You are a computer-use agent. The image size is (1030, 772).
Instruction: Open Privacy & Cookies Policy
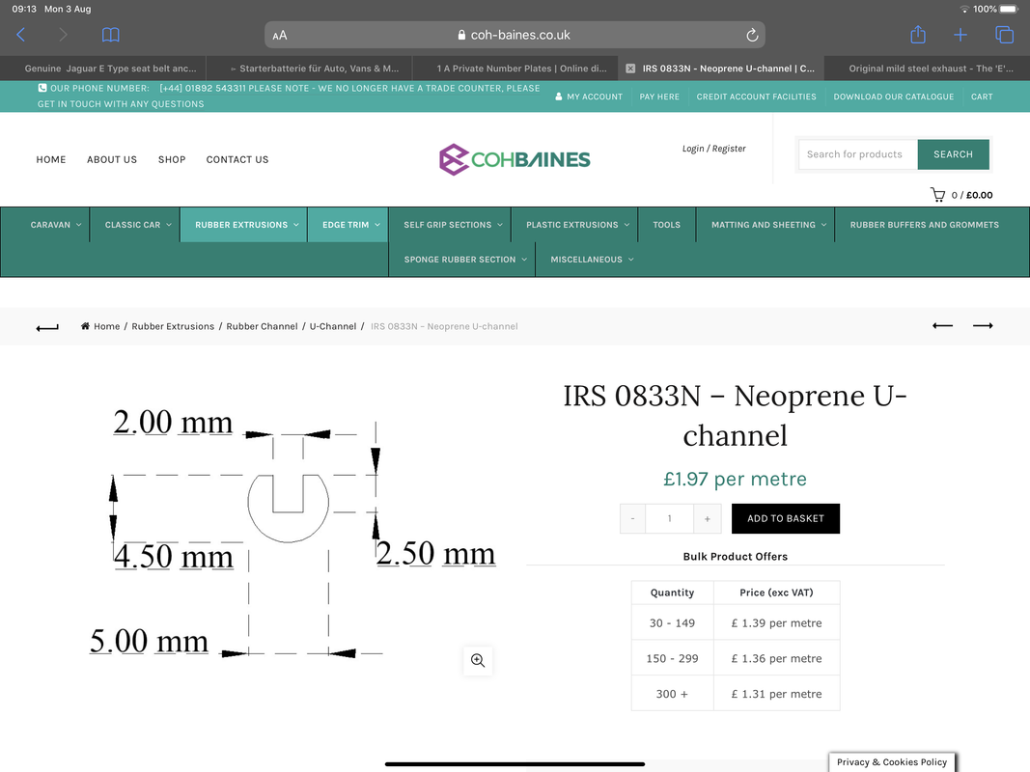892,762
